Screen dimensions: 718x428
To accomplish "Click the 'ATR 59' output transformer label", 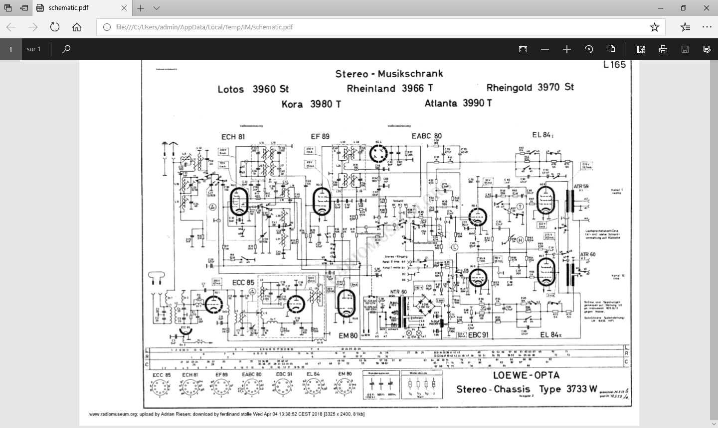I will 581,187.
